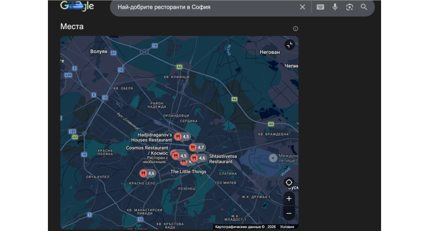Click the Ж.К. МЛАДОСТ 1 label
Viewport: 429px width, 231px height.
coord(235,218)
